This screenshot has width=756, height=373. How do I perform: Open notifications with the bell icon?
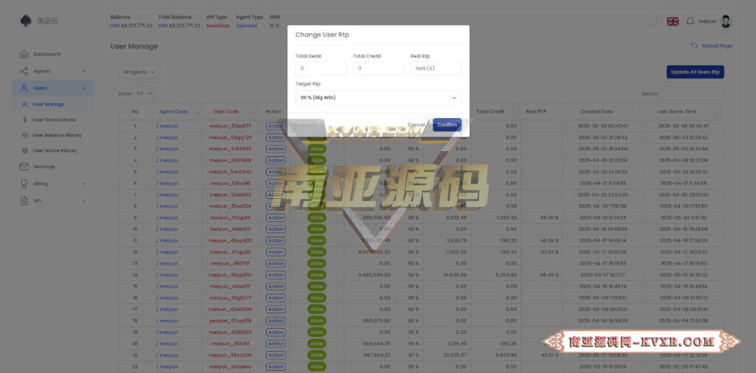pyautogui.click(x=690, y=21)
